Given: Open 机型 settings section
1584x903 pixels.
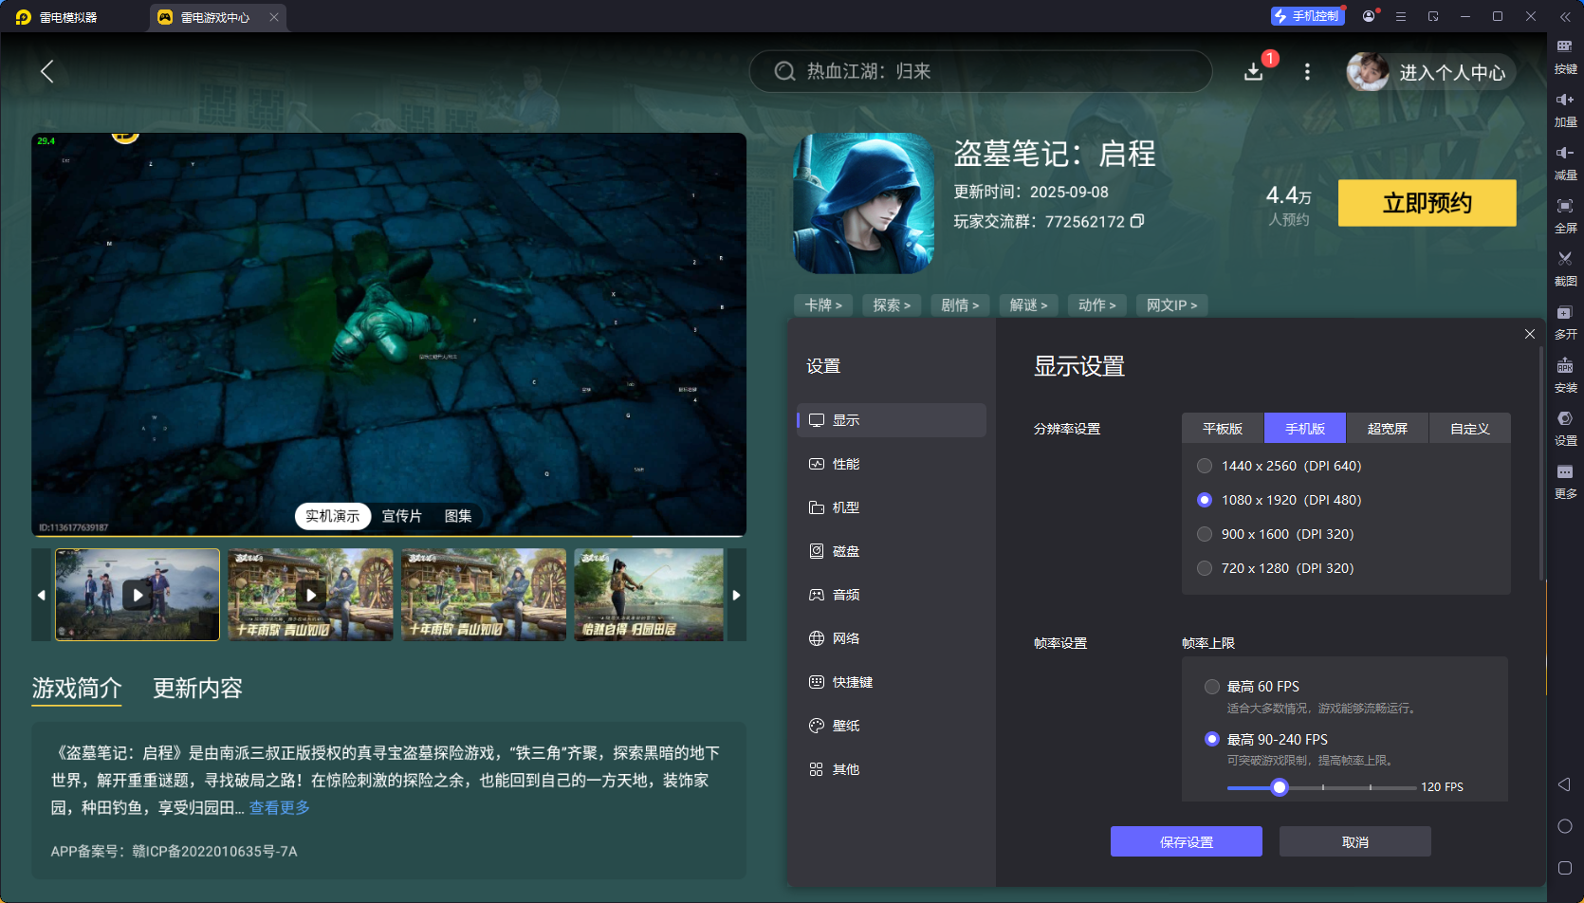Looking at the screenshot, I should (892, 507).
